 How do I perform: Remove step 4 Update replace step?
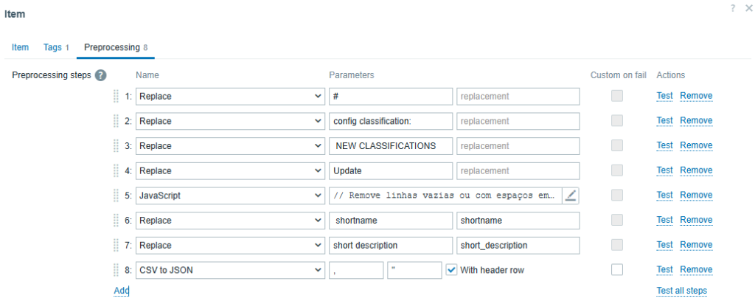click(696, 170)
